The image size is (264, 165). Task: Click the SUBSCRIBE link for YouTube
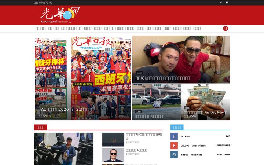[x=223, y=146]
